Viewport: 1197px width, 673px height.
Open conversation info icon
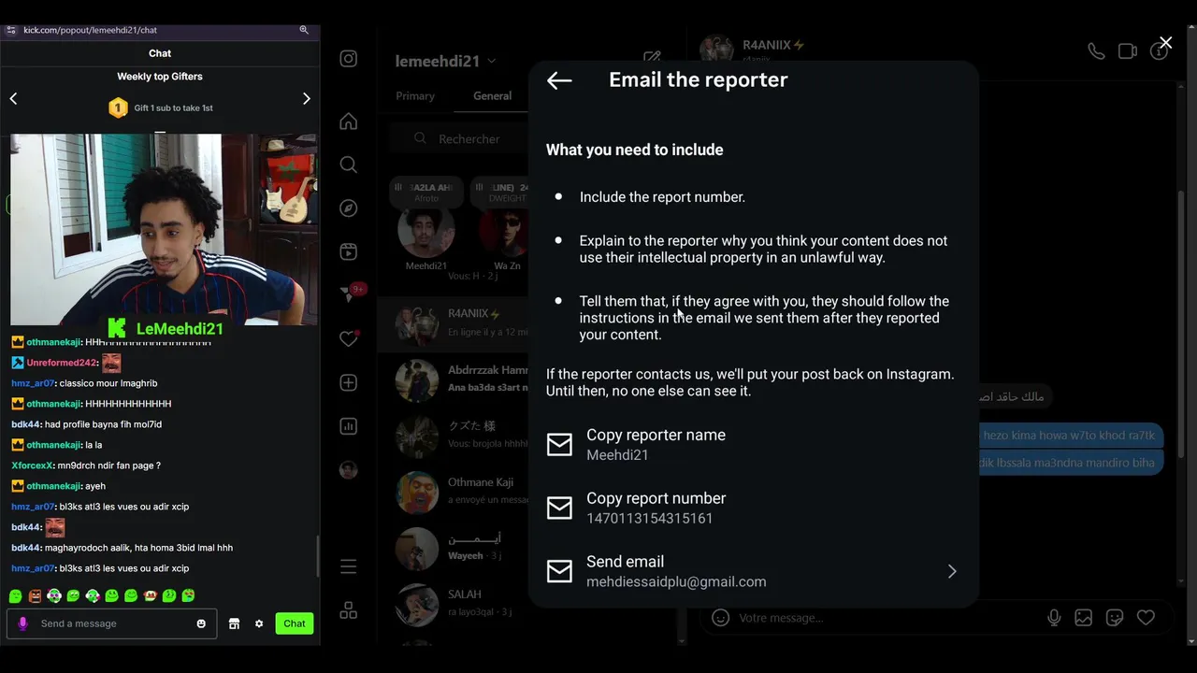click(x=1159, y=51)
